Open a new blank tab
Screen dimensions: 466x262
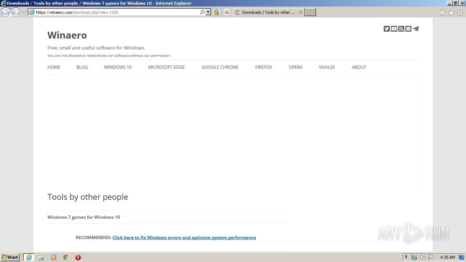click(310, 12)
